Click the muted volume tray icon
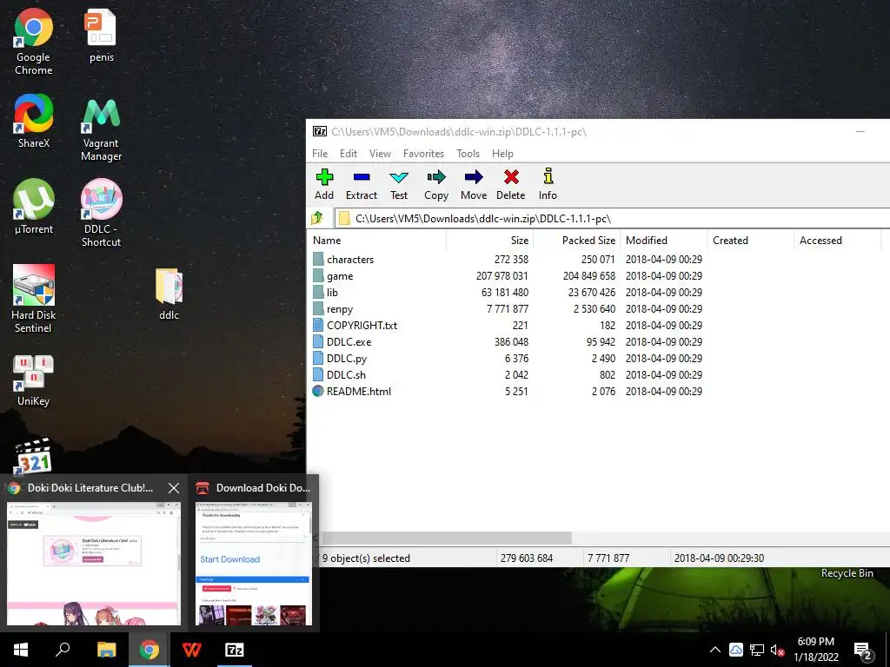 coord(778,650)
